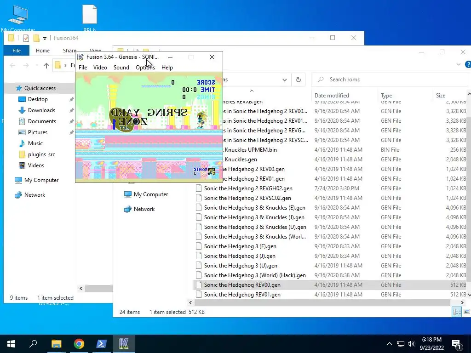
Task: Switch to the Home ribbon tab
Action: pyautogui.click(x=43, y=51)
